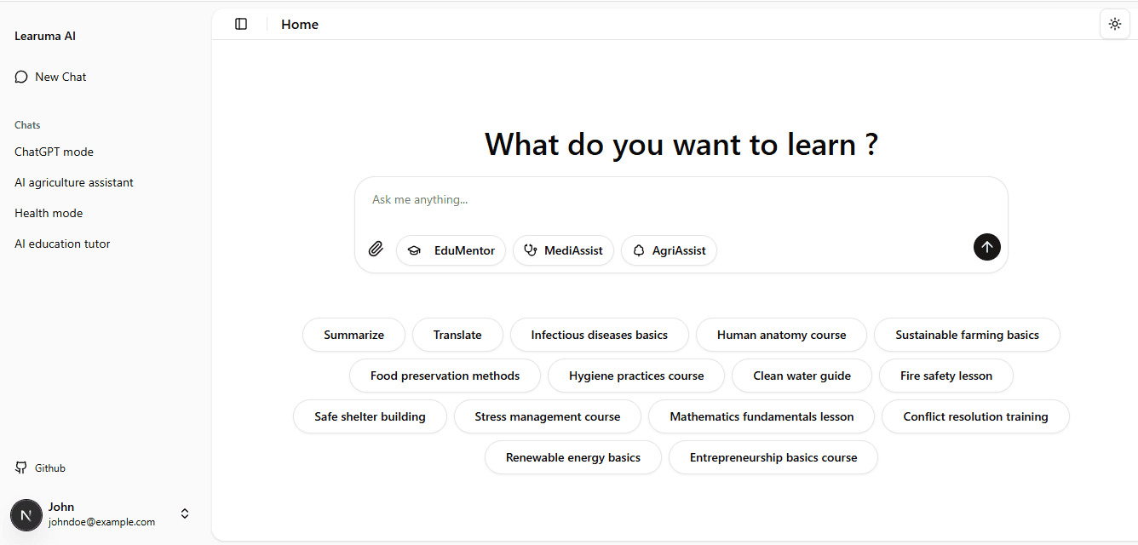This screenshot has width=1138, height=545.
Task: Select the Health mode chat
Action: coord(49,213)
